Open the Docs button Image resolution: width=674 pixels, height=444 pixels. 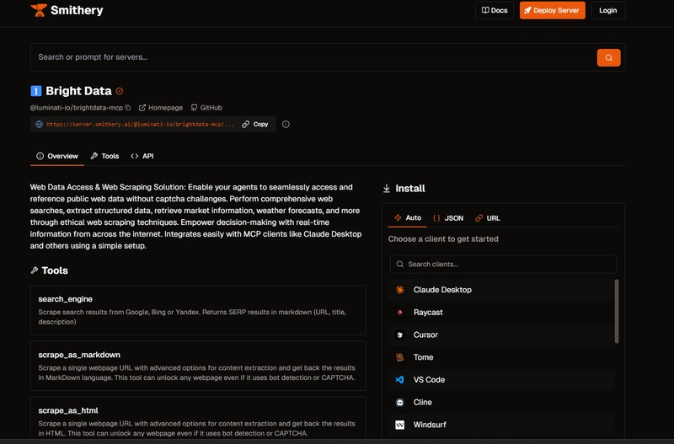point(495,10)
